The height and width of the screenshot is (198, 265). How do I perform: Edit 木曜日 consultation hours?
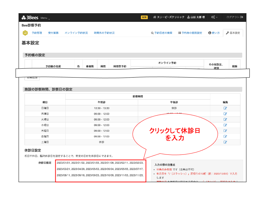coord(225,131)
